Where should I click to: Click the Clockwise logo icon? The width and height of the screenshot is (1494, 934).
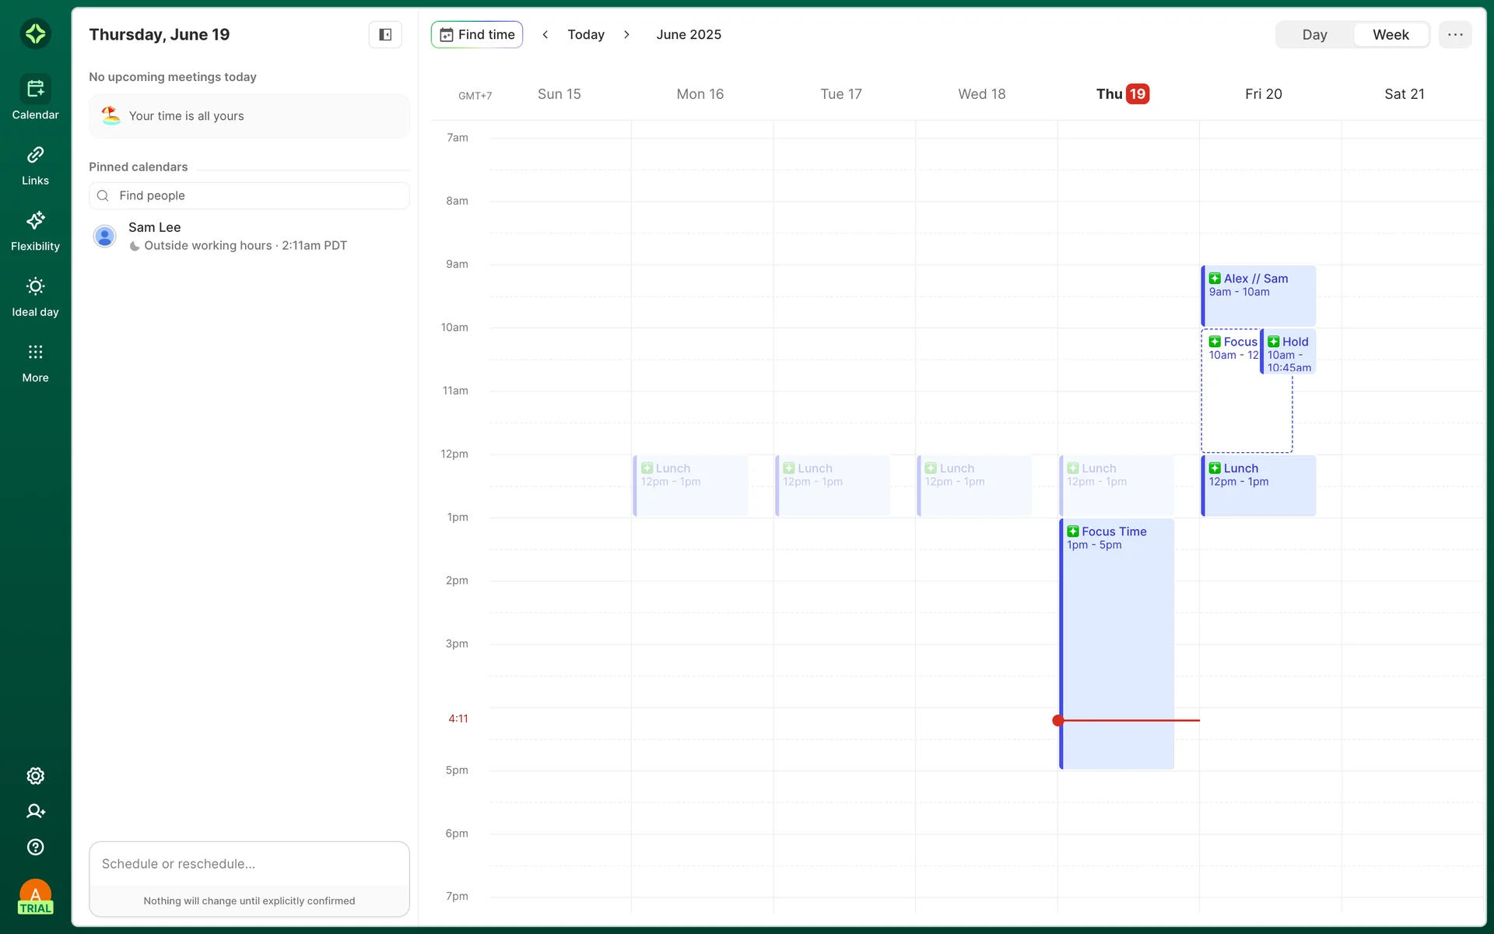click(35, 33)
